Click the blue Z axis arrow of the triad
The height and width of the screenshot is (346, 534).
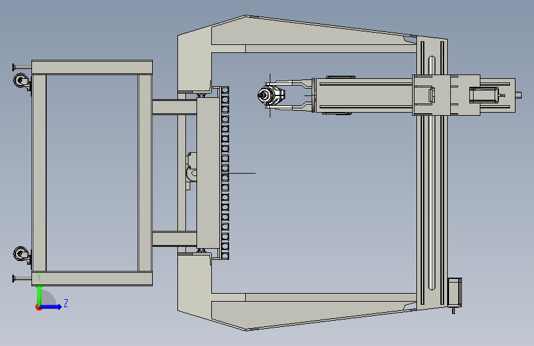pos(51,307)
